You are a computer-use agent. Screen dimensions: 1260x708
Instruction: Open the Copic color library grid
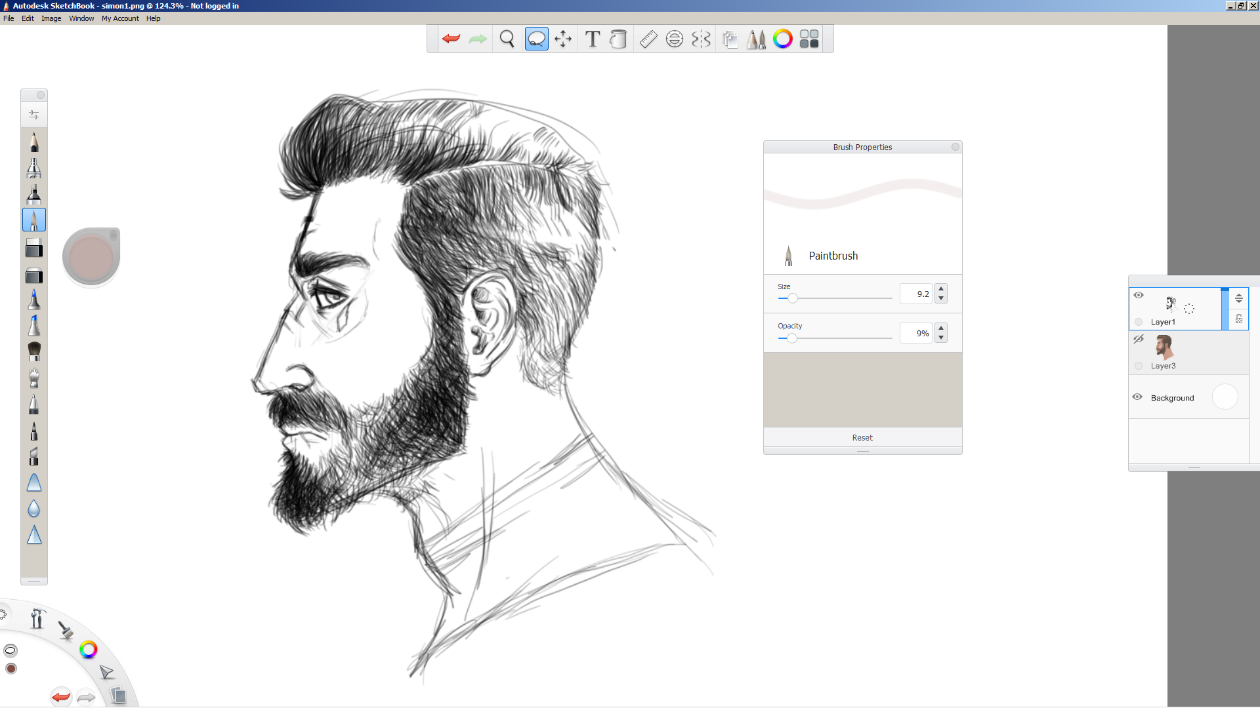(809, 39)
